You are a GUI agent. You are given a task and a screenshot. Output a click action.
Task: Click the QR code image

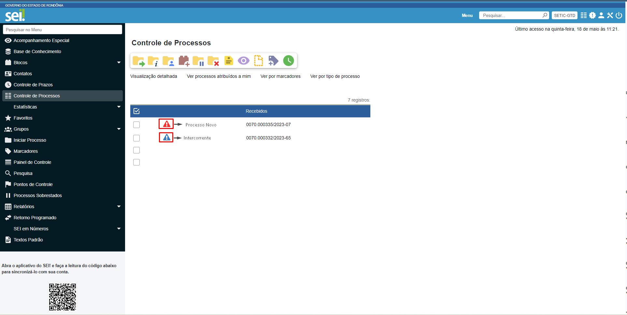63,297
